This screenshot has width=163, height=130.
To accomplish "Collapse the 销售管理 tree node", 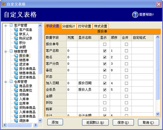I will point(5,51).
